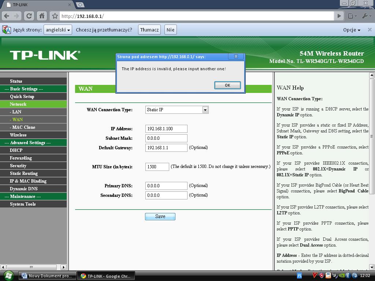Click the Subnet Mask input field
The height and width of the screenshot is (281, 375).
tap(166, 138)
